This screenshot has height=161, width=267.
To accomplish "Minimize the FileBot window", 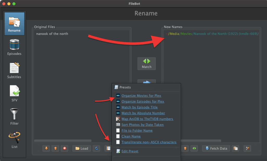I will [x=9, y=4].
